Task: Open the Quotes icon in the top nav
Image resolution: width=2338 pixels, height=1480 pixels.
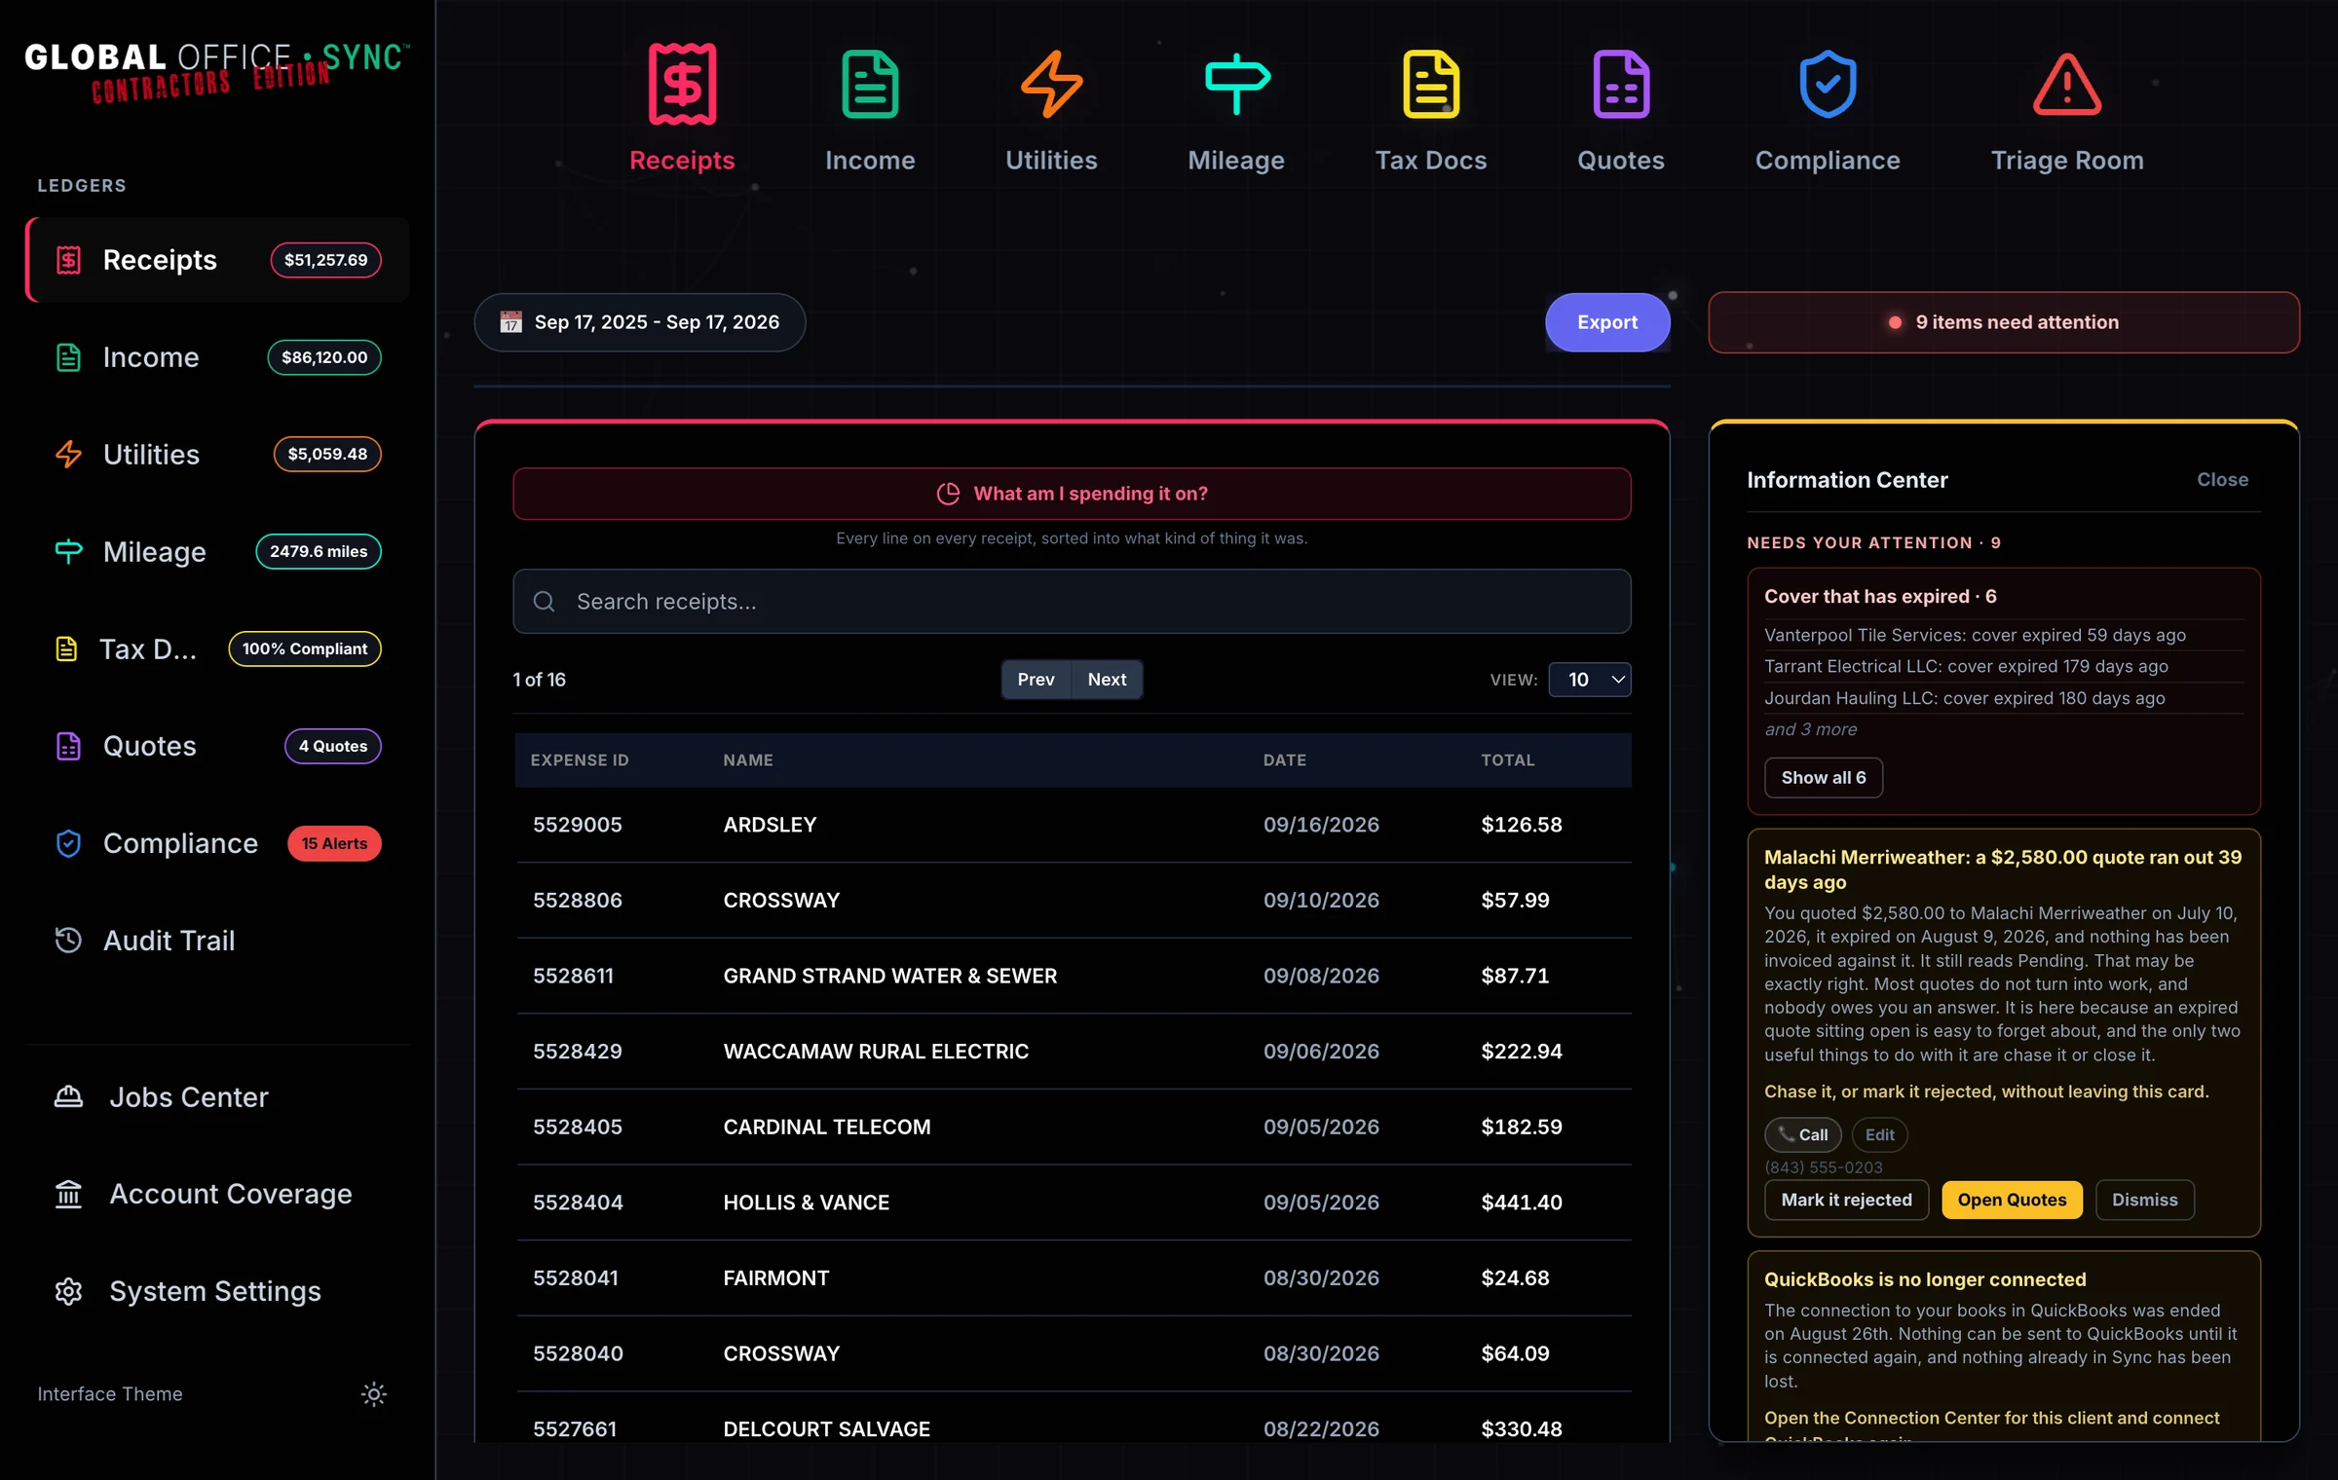Action: (1621, 84)
